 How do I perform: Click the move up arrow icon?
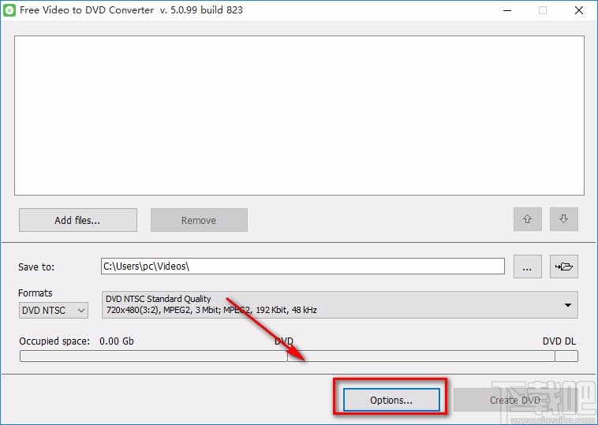click(528, 219)
